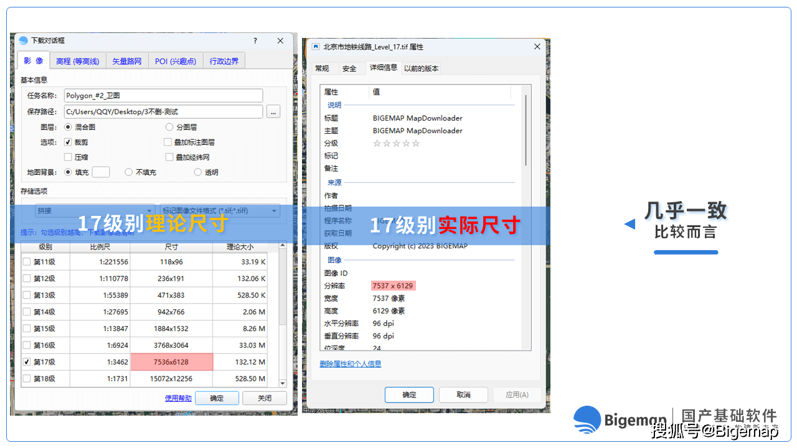
Task: Click the 比例尺 column header
Action: (100, 247)
